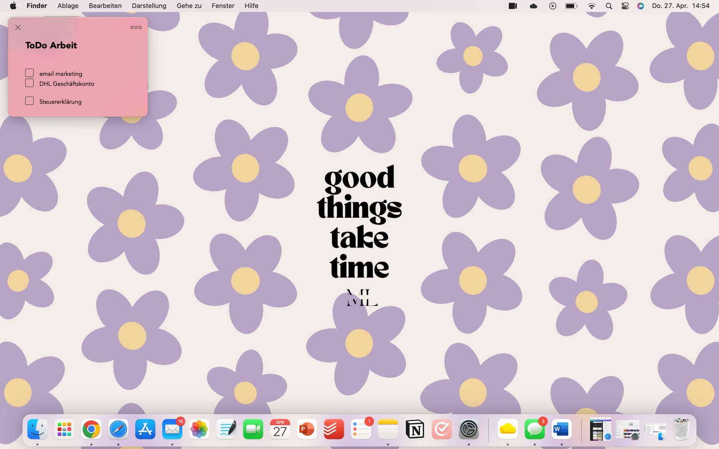Check the 'email marketing' checkbox
Screen dimensions: 719x449
click(29, 73)
